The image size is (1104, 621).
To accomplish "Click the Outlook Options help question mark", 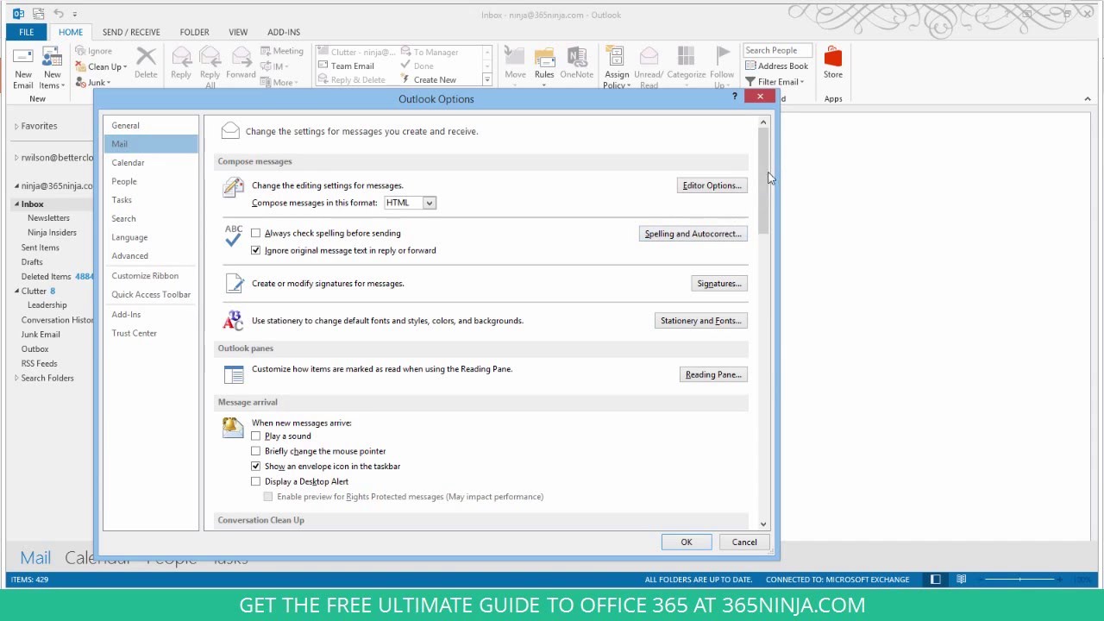I will pyautogui.click(x=735, y=97).
